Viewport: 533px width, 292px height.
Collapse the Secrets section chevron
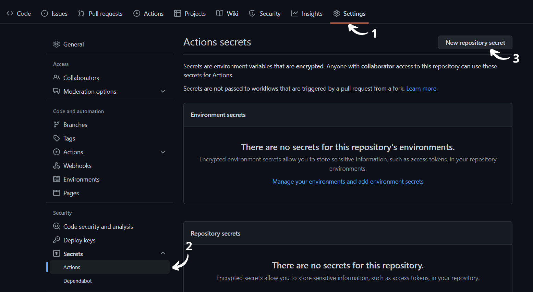(163, 253)
